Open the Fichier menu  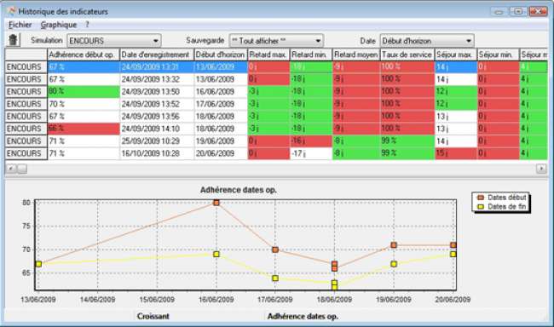coord(20,25)
